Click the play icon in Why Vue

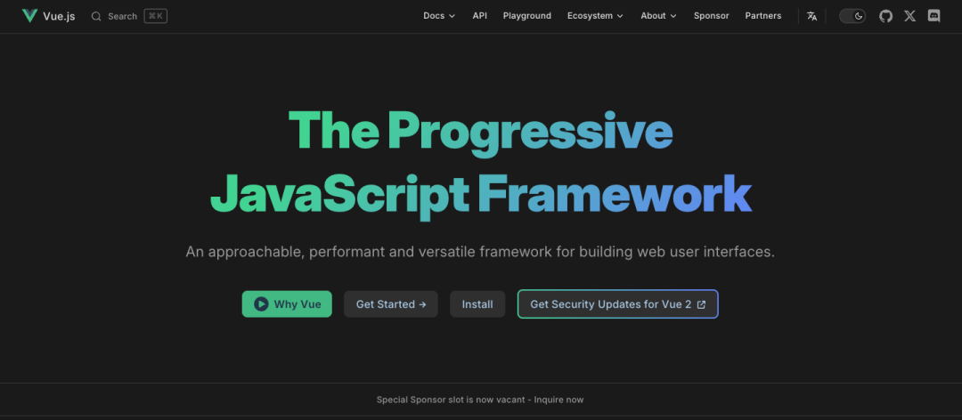pos(261,304)
